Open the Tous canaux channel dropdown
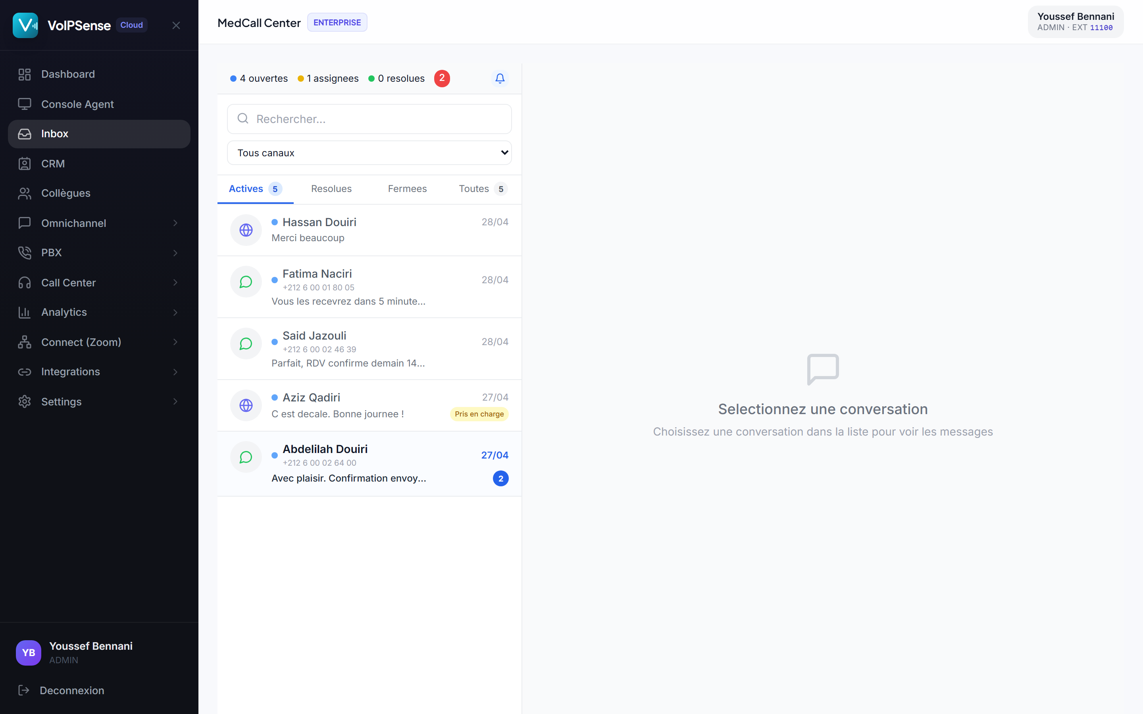Screen dimensions: 1143x714 click(x=369, y=153)
